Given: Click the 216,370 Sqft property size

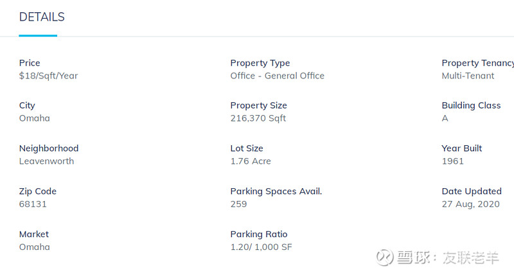Looking at the screenshot, I should tap(258, 118).
